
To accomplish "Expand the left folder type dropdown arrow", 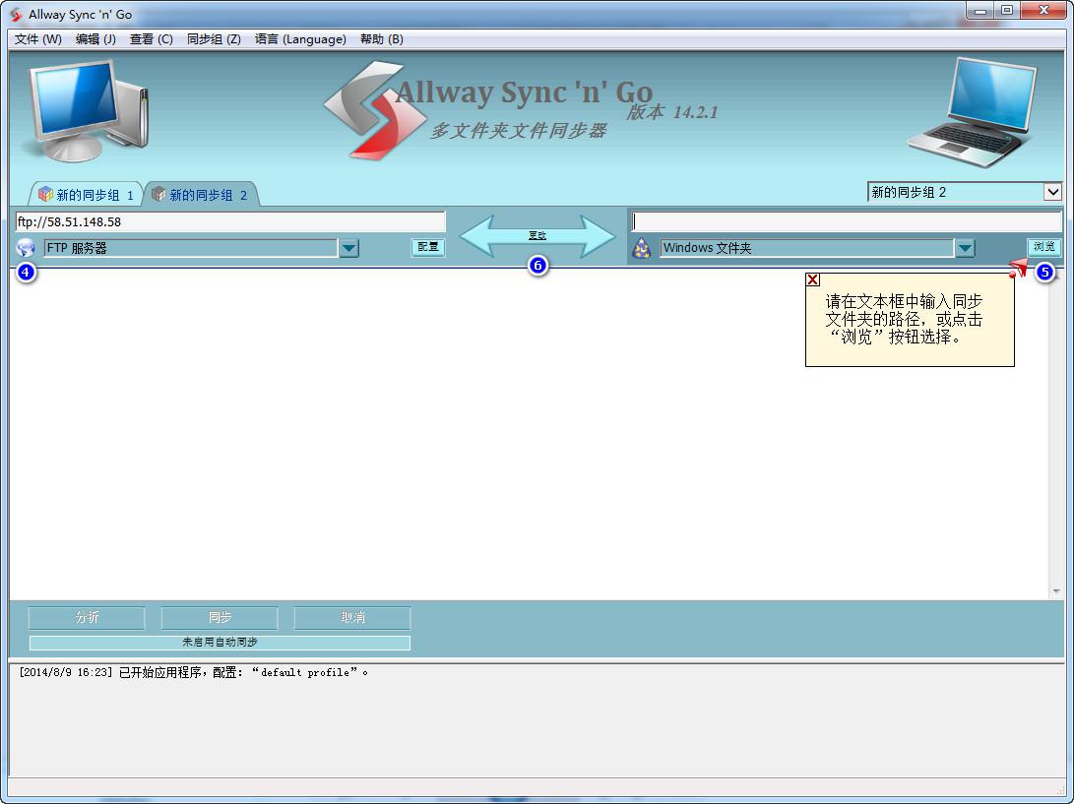I will point(349,248).
